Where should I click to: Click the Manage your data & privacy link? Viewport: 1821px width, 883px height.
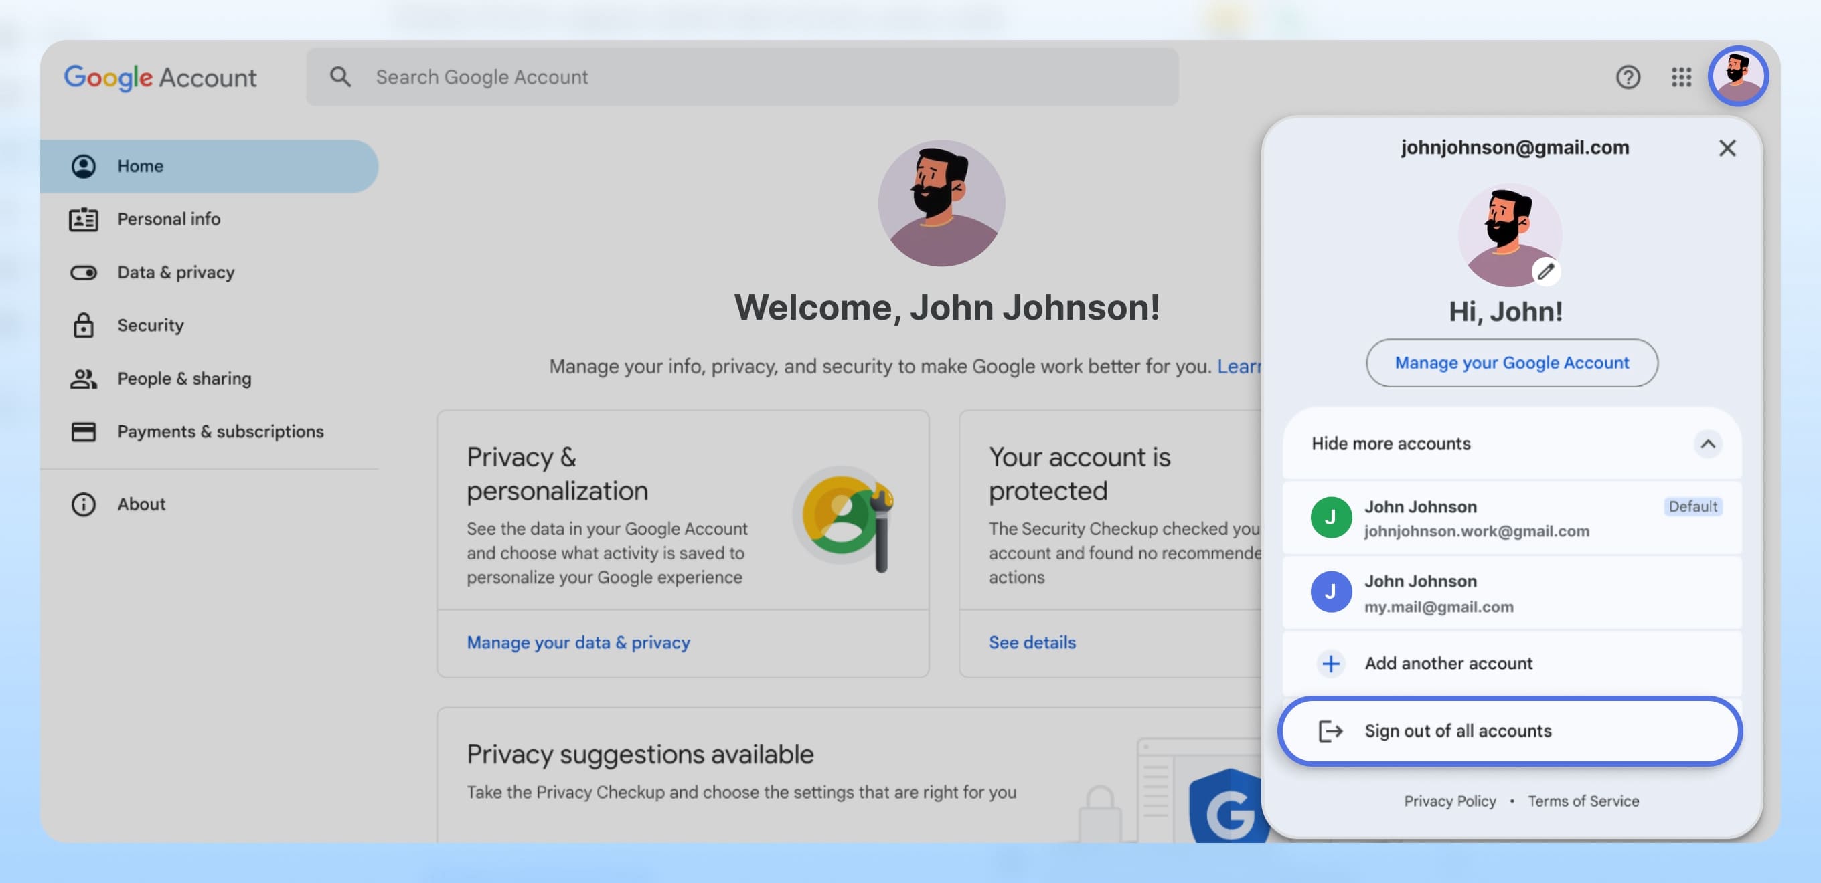578,642
